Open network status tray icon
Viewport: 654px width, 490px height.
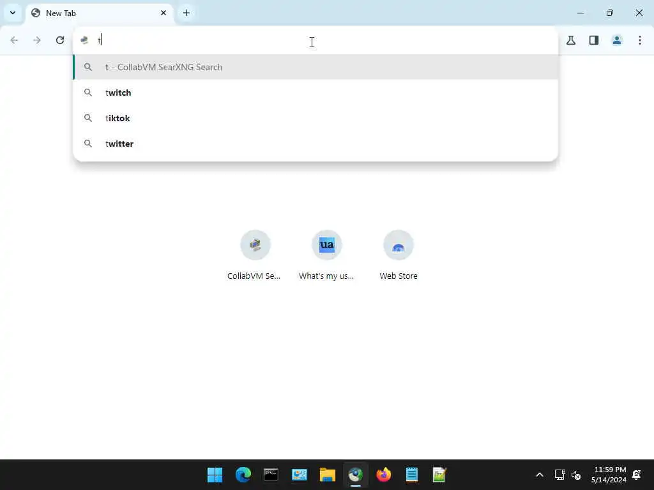(559, 475)
